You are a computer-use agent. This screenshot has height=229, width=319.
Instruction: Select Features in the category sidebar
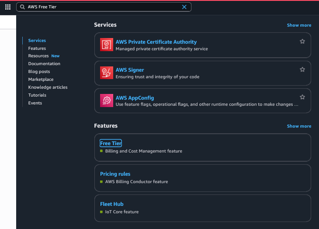point(37,49)
